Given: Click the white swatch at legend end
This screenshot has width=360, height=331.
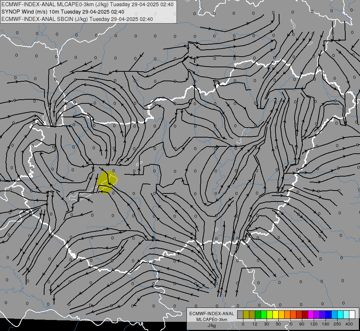Looking at the screenshot, I should (352, 314).
